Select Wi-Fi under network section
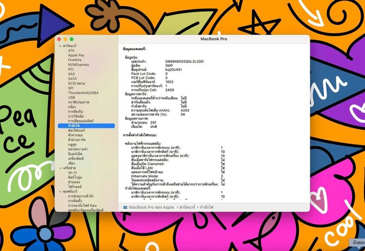 pos(73,173)
